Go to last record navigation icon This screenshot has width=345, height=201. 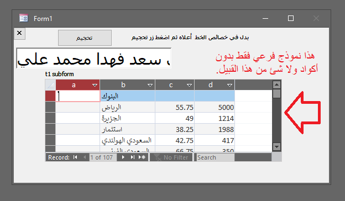132,157
